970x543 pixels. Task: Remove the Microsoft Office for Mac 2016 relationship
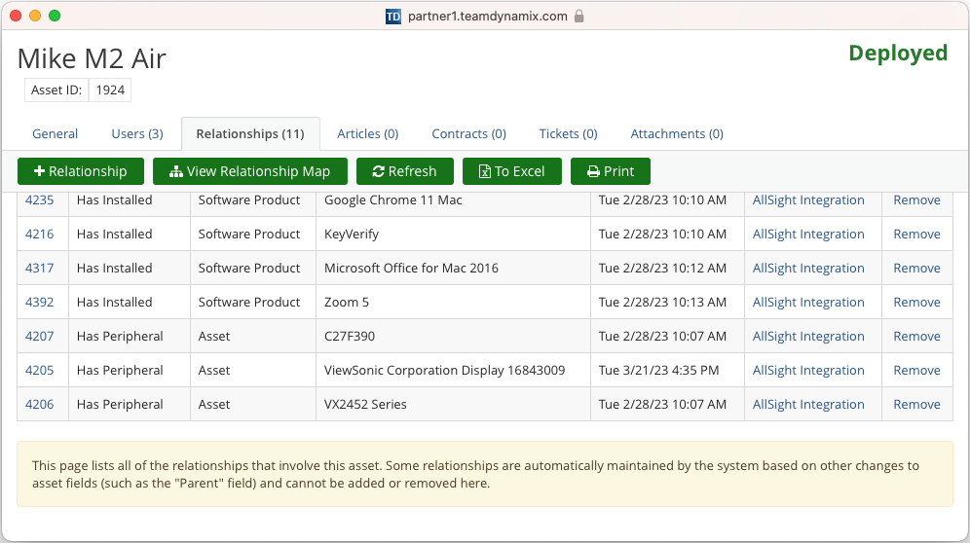(916, 268)
